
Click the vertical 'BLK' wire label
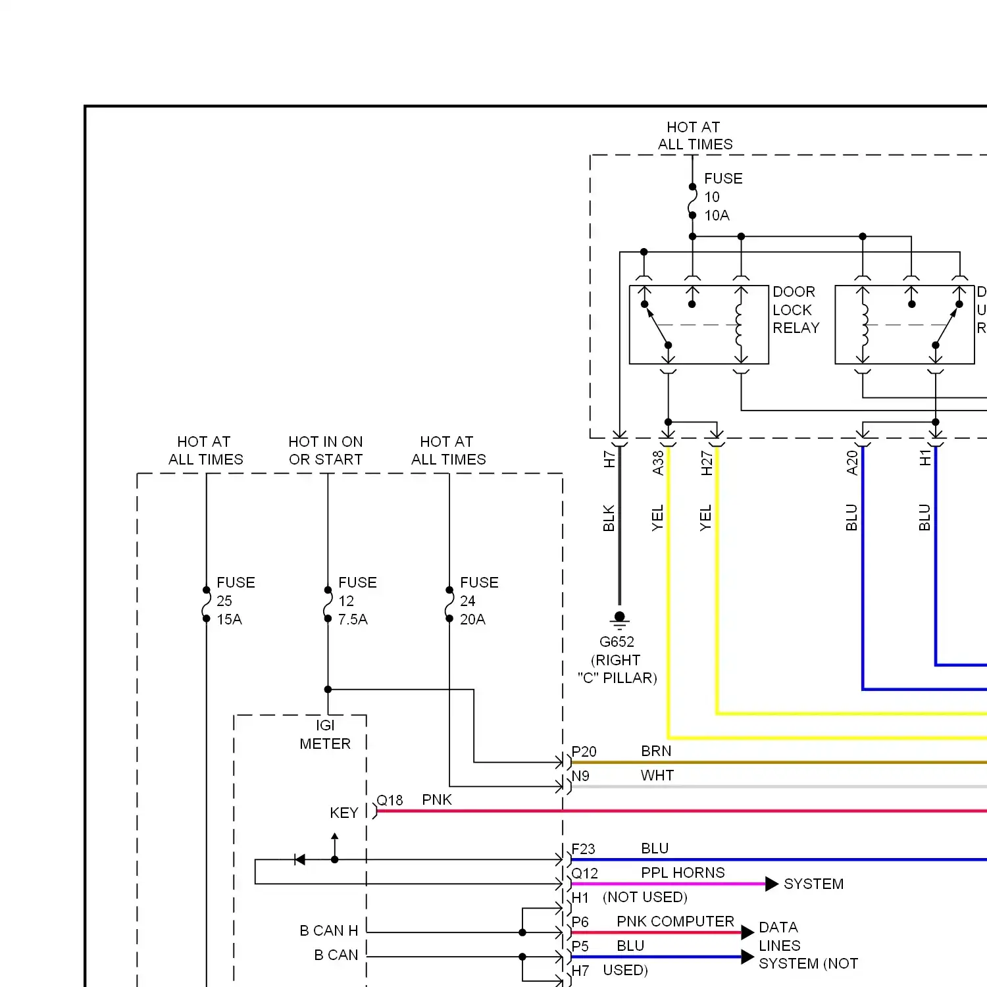[609, 519]
